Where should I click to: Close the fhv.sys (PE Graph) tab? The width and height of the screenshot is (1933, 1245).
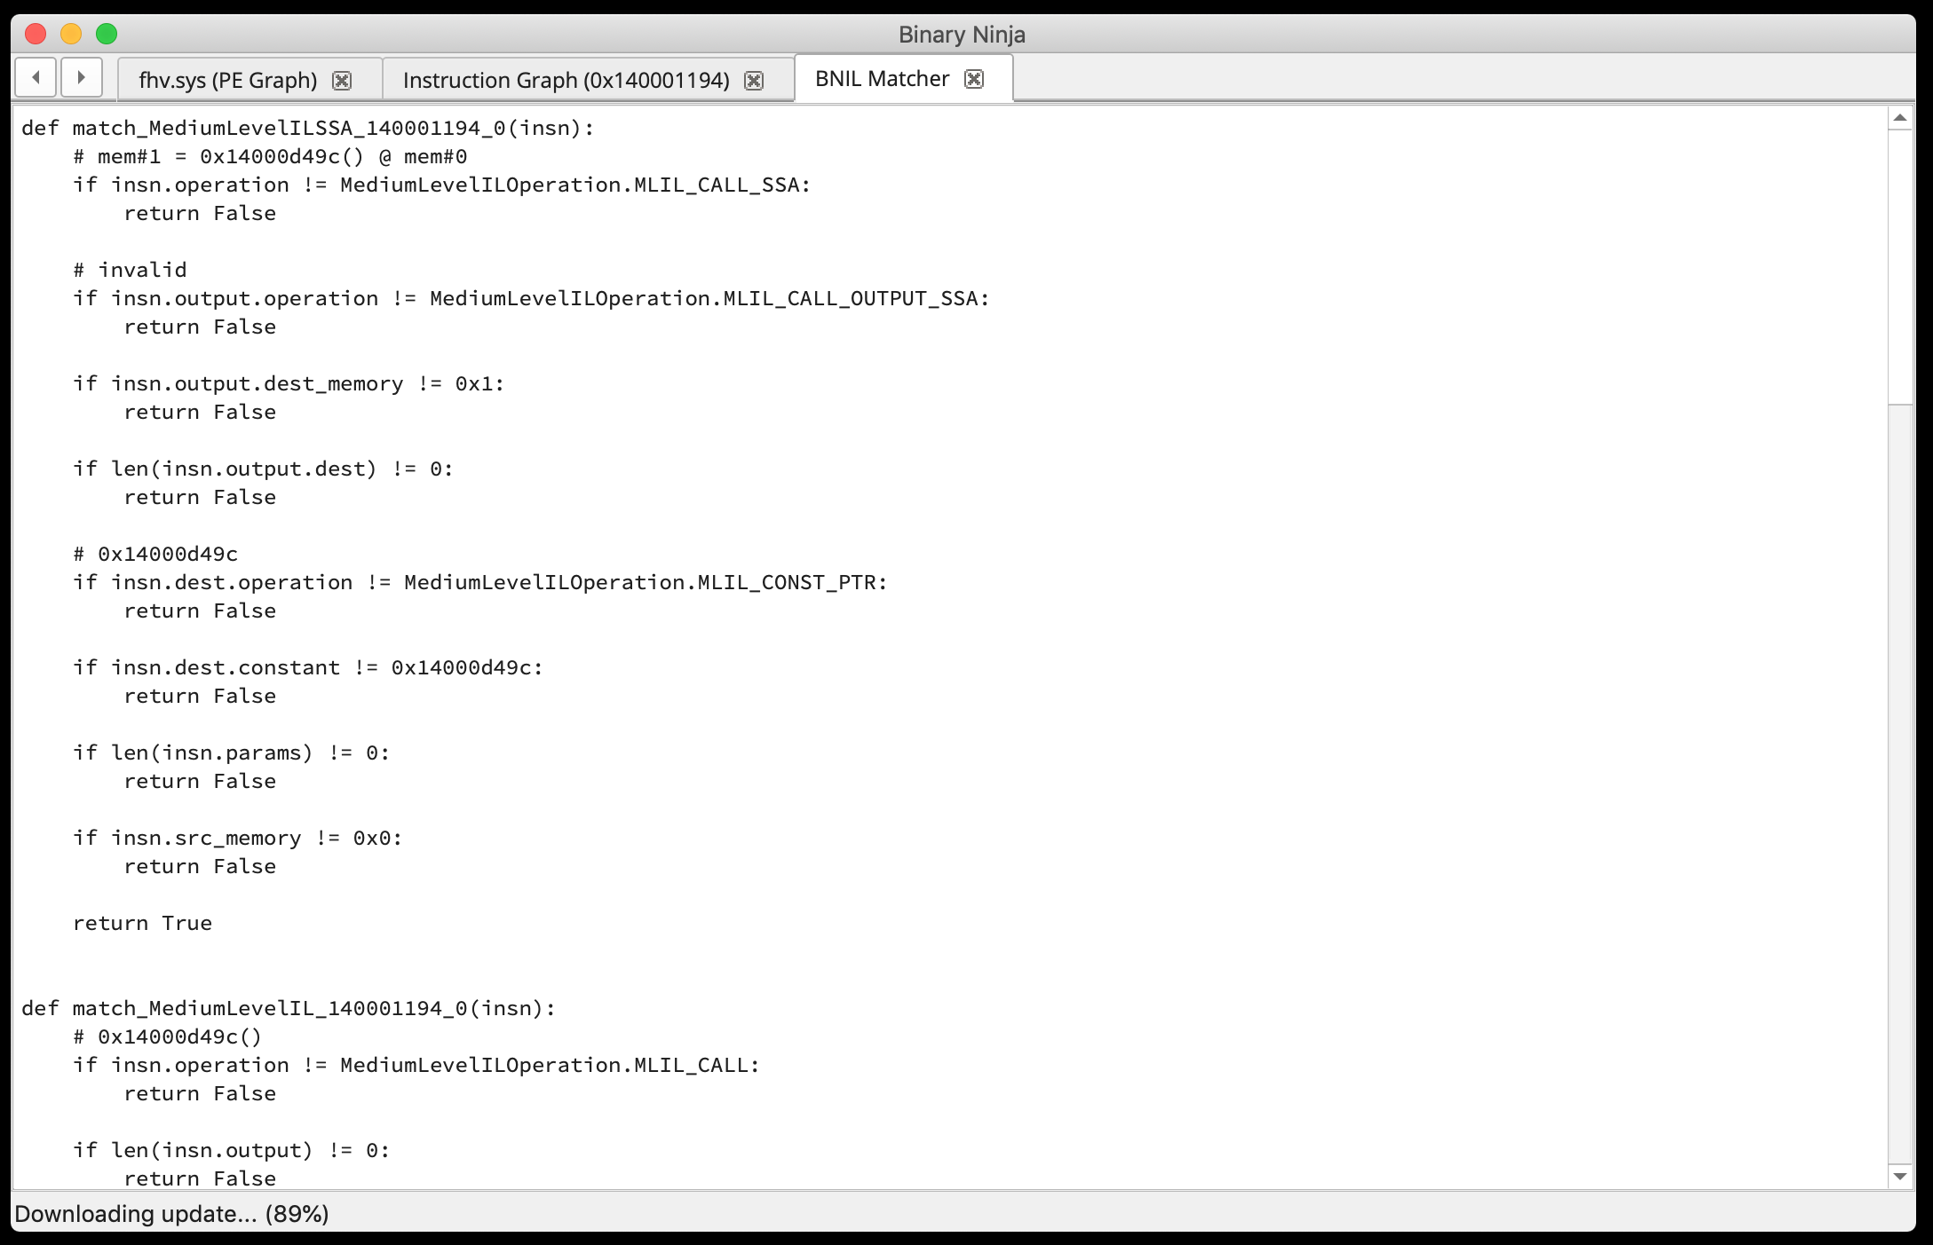342,81
